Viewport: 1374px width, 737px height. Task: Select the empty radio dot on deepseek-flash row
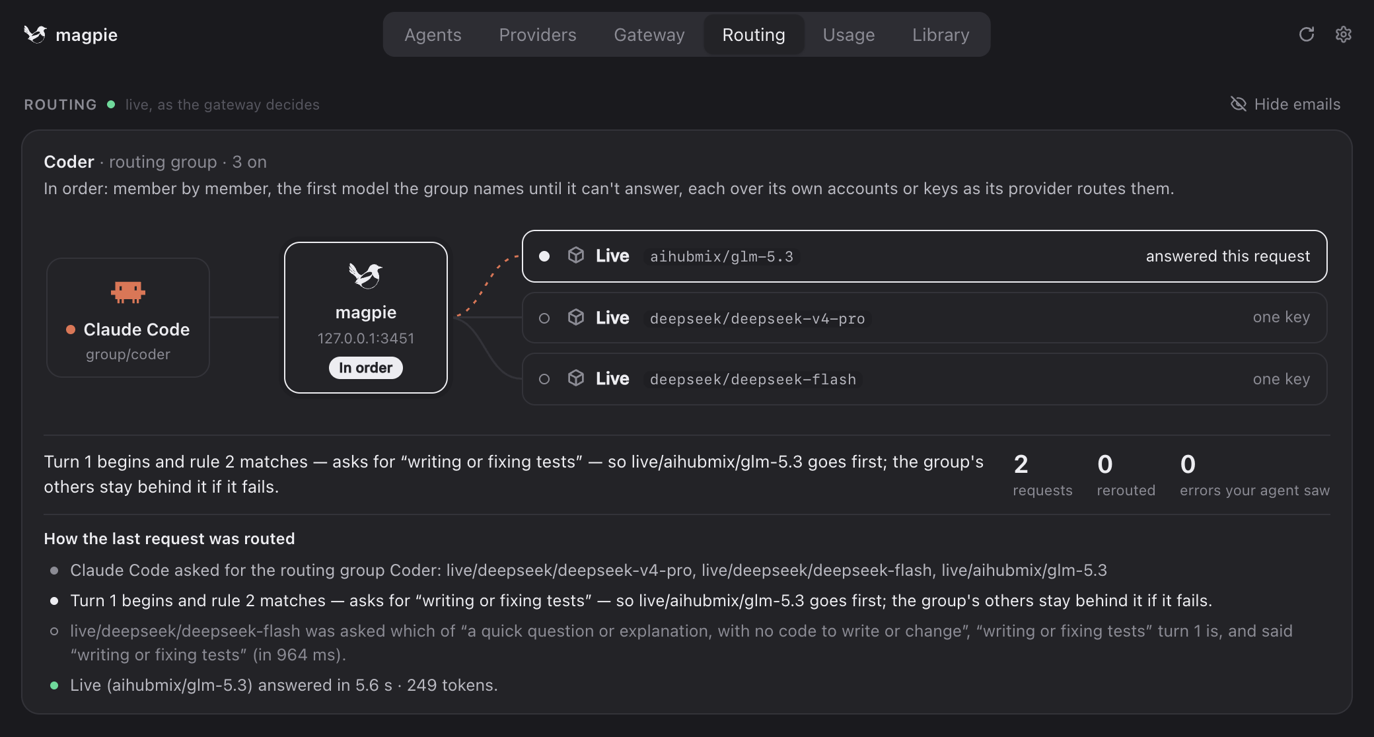click(x=544, y=379)
